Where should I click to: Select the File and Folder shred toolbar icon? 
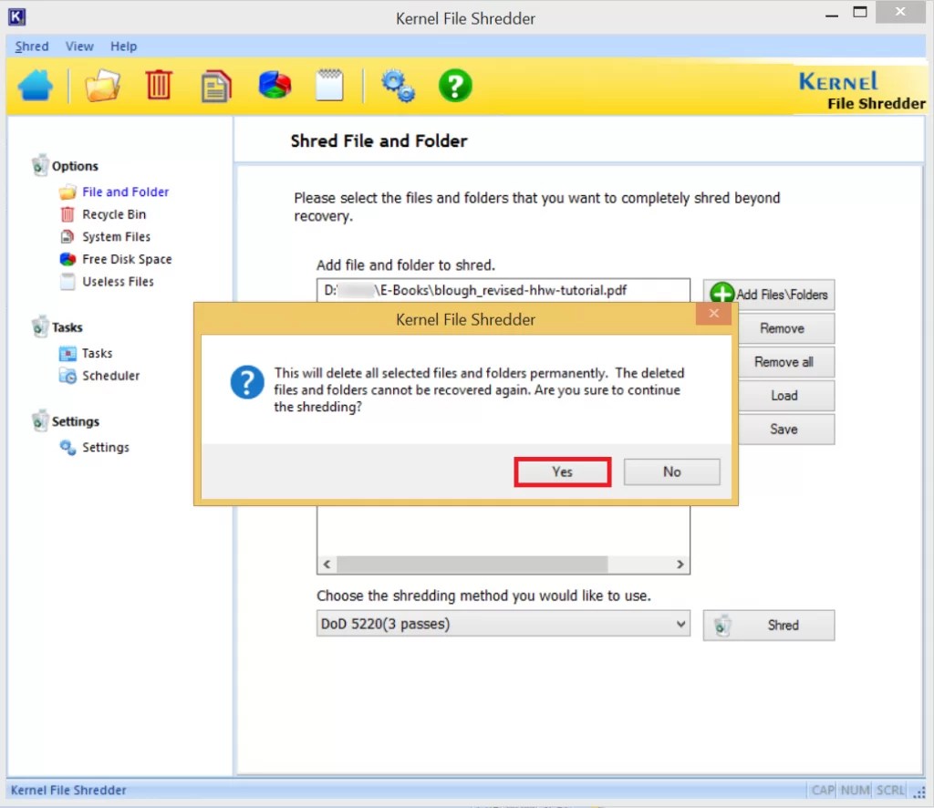tap(103, 84)
